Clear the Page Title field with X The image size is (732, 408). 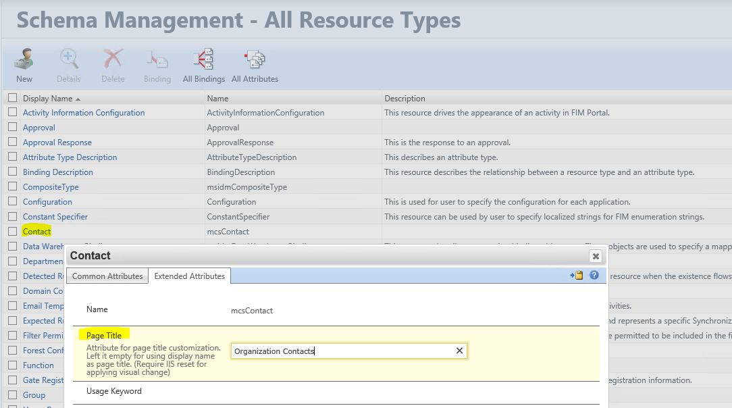pos(459,351)
